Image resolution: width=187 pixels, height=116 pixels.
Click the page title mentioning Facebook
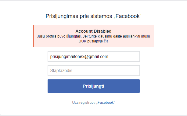[93, 16]
